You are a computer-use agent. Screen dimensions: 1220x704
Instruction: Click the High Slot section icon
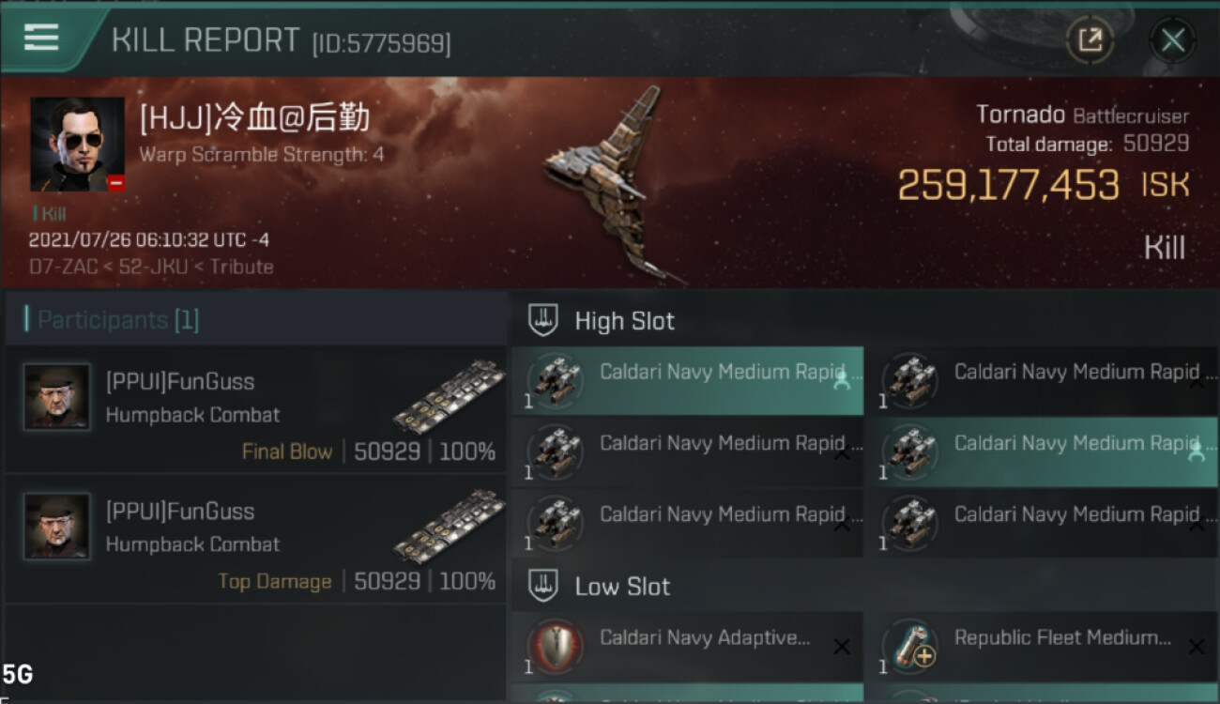[543, 320]
